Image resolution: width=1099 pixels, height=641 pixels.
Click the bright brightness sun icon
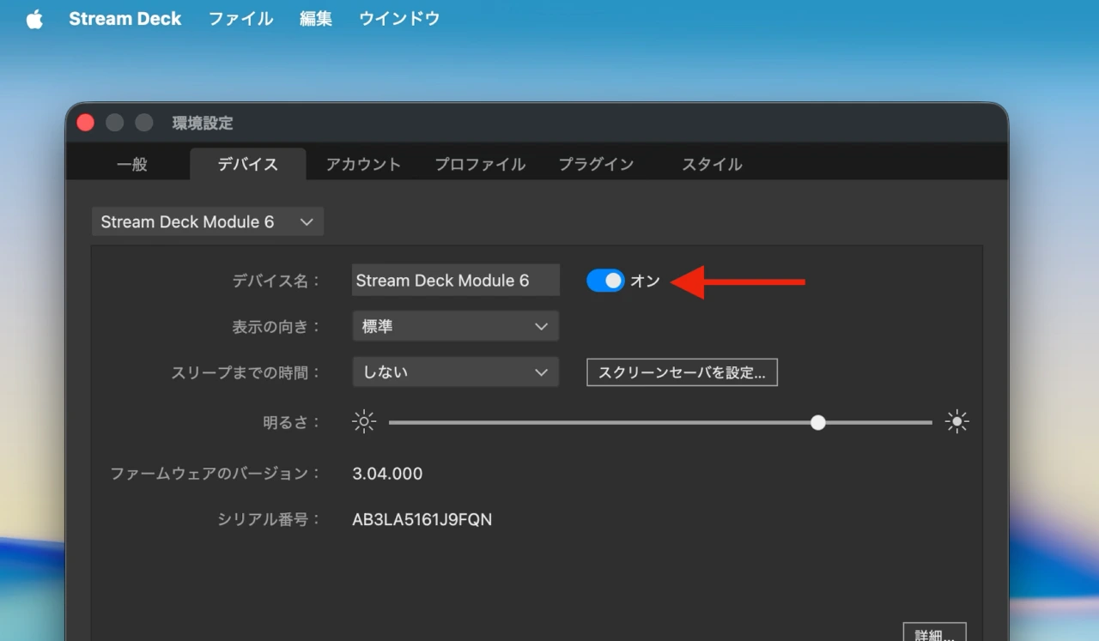tap(956, 421)
